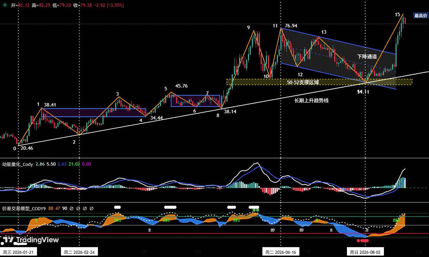Image resolution: width=429 pixels, height=257 pixels.
Task: Click the magenta 0.00 indicator value
Action: coord(86,164)
